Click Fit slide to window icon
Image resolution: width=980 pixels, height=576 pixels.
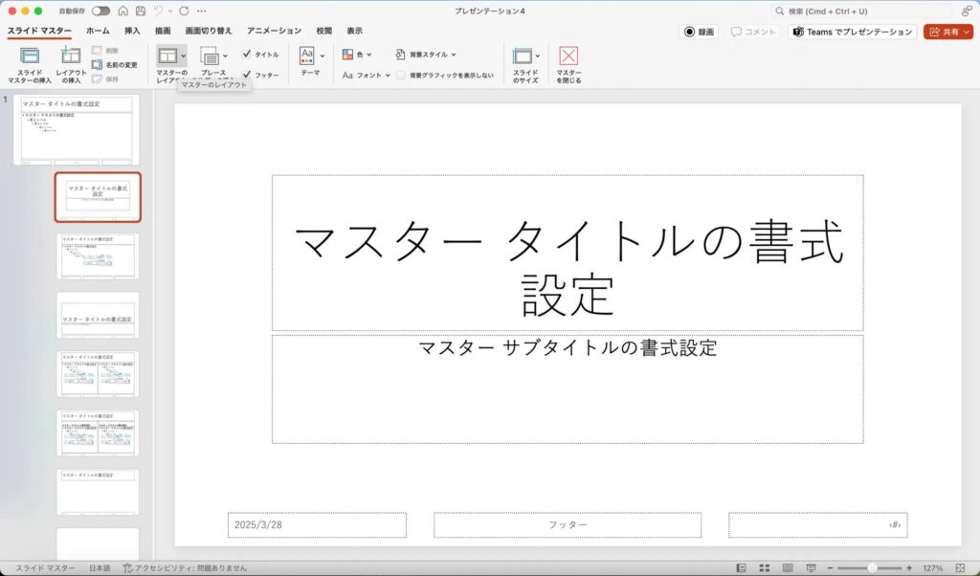(x=960, y=568)
